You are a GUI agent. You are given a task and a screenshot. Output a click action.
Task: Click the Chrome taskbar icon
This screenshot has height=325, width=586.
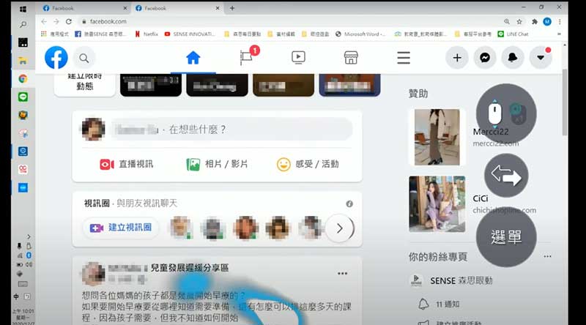(x=23, y=79)
